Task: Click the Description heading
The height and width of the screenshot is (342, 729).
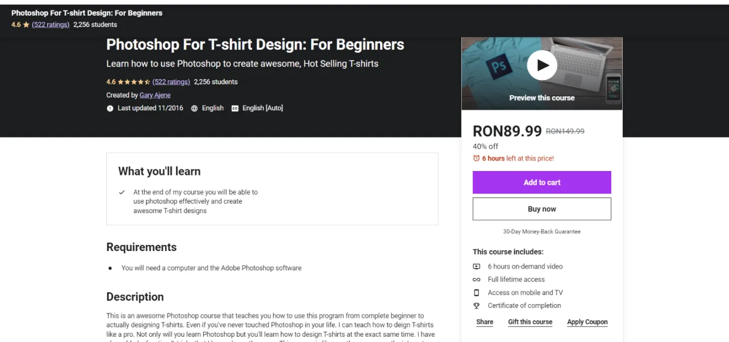Action: 135,297
